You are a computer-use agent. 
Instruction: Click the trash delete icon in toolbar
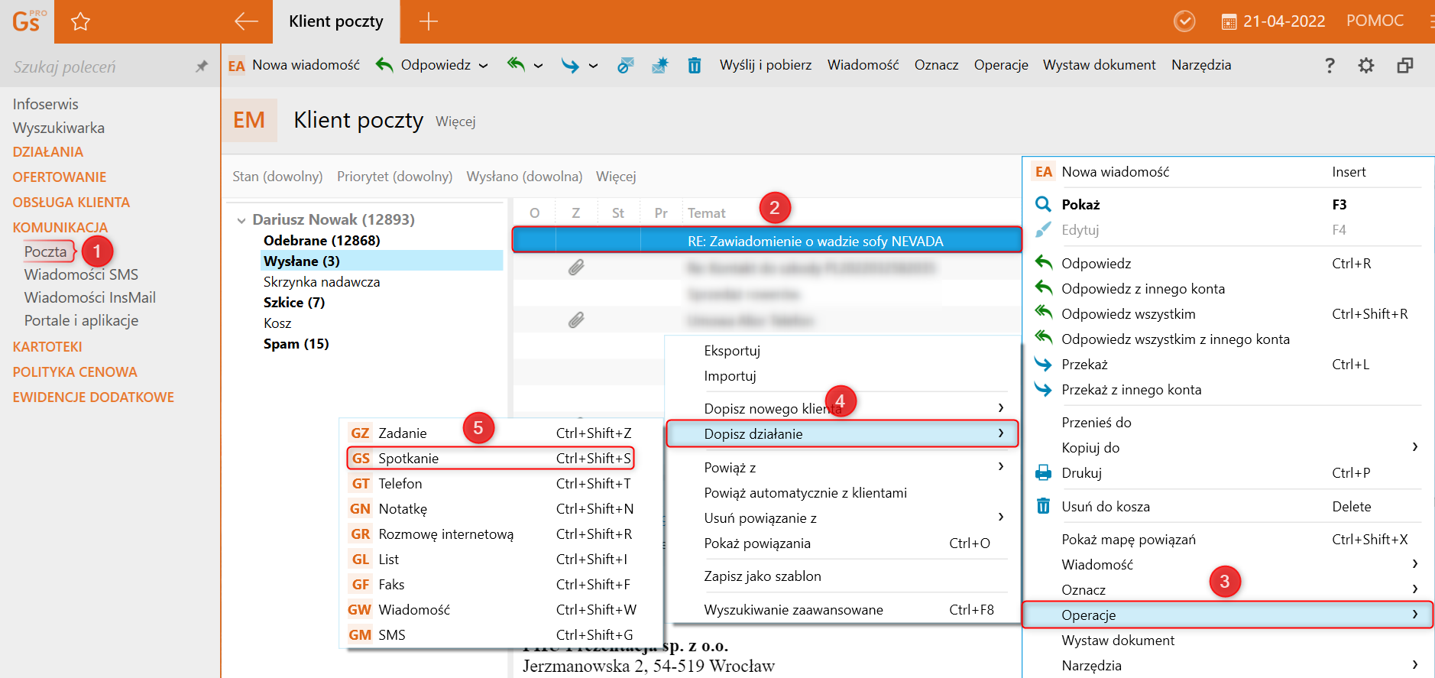point(694,66)
